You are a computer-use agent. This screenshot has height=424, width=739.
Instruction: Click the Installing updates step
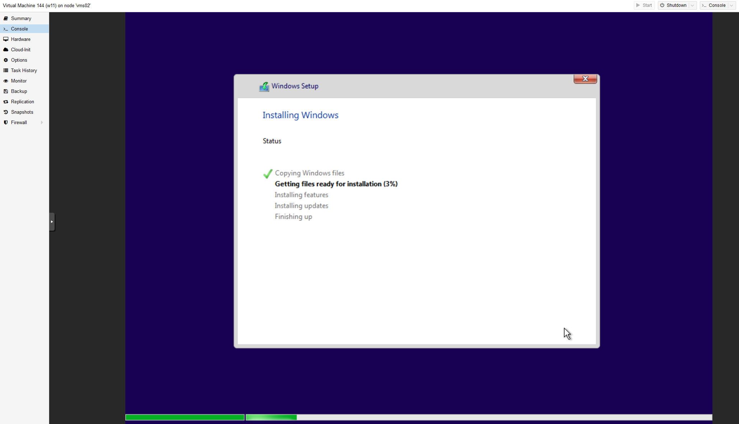tap(301, 206)
